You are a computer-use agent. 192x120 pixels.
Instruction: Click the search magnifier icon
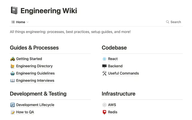168,22
